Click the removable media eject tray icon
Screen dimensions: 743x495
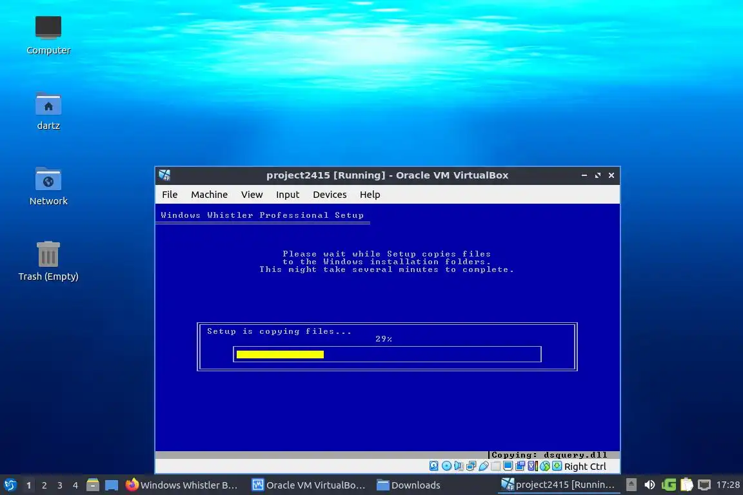(x=631, y=485)
